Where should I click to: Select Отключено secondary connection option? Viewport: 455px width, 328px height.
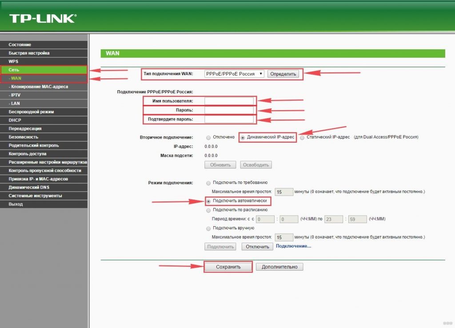[208, 137]
